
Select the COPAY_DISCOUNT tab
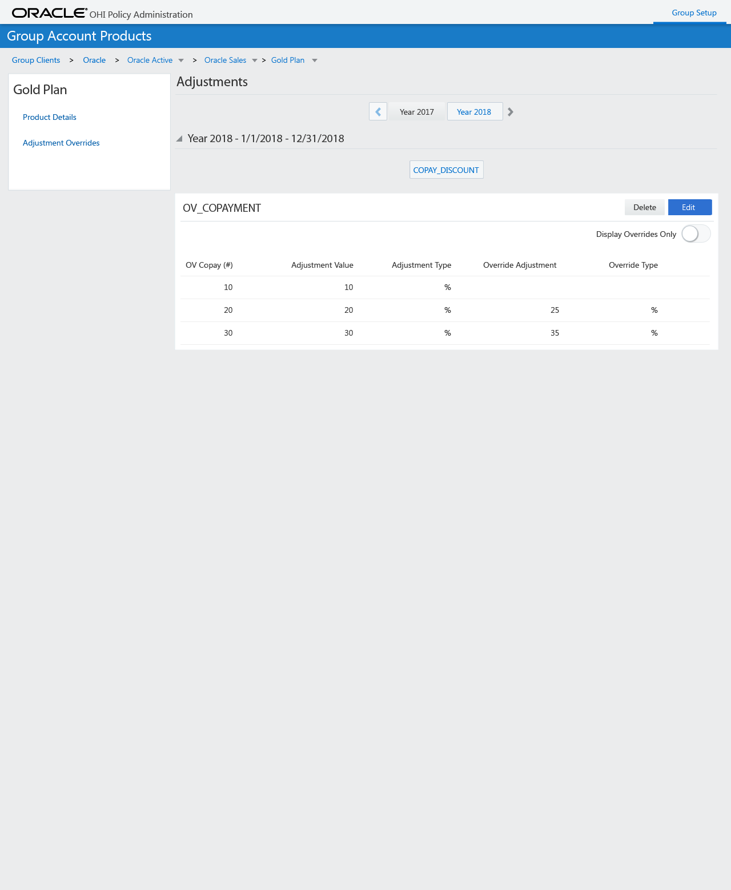pyautogui.click(x=446, y=170)
